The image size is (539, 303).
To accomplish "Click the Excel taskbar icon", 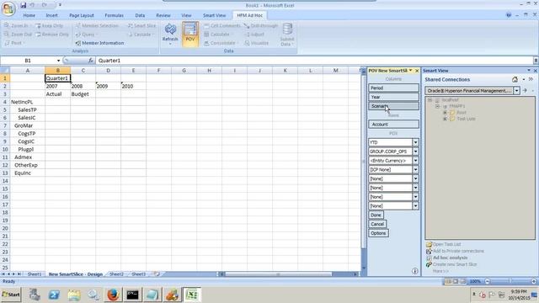I will point(192,295).
